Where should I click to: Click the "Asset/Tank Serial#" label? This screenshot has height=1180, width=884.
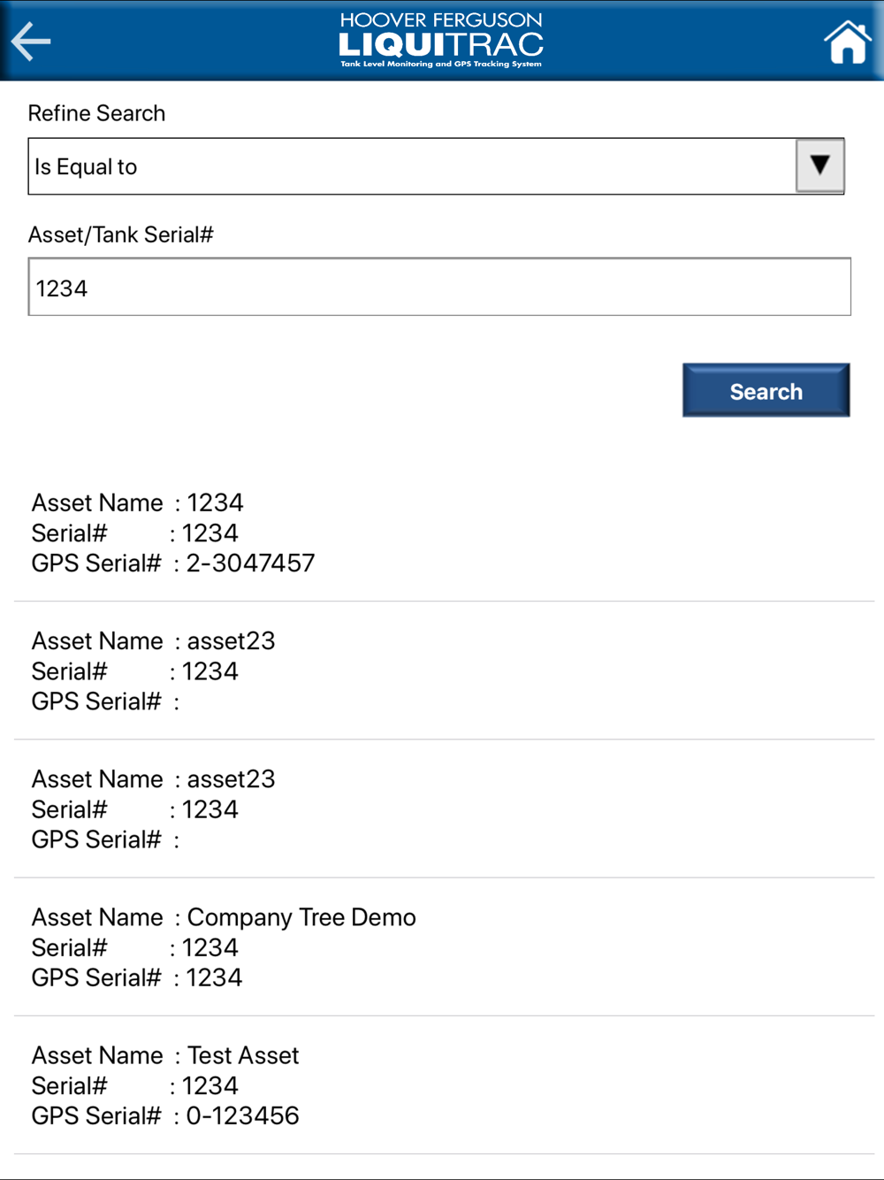coord(121,234)
